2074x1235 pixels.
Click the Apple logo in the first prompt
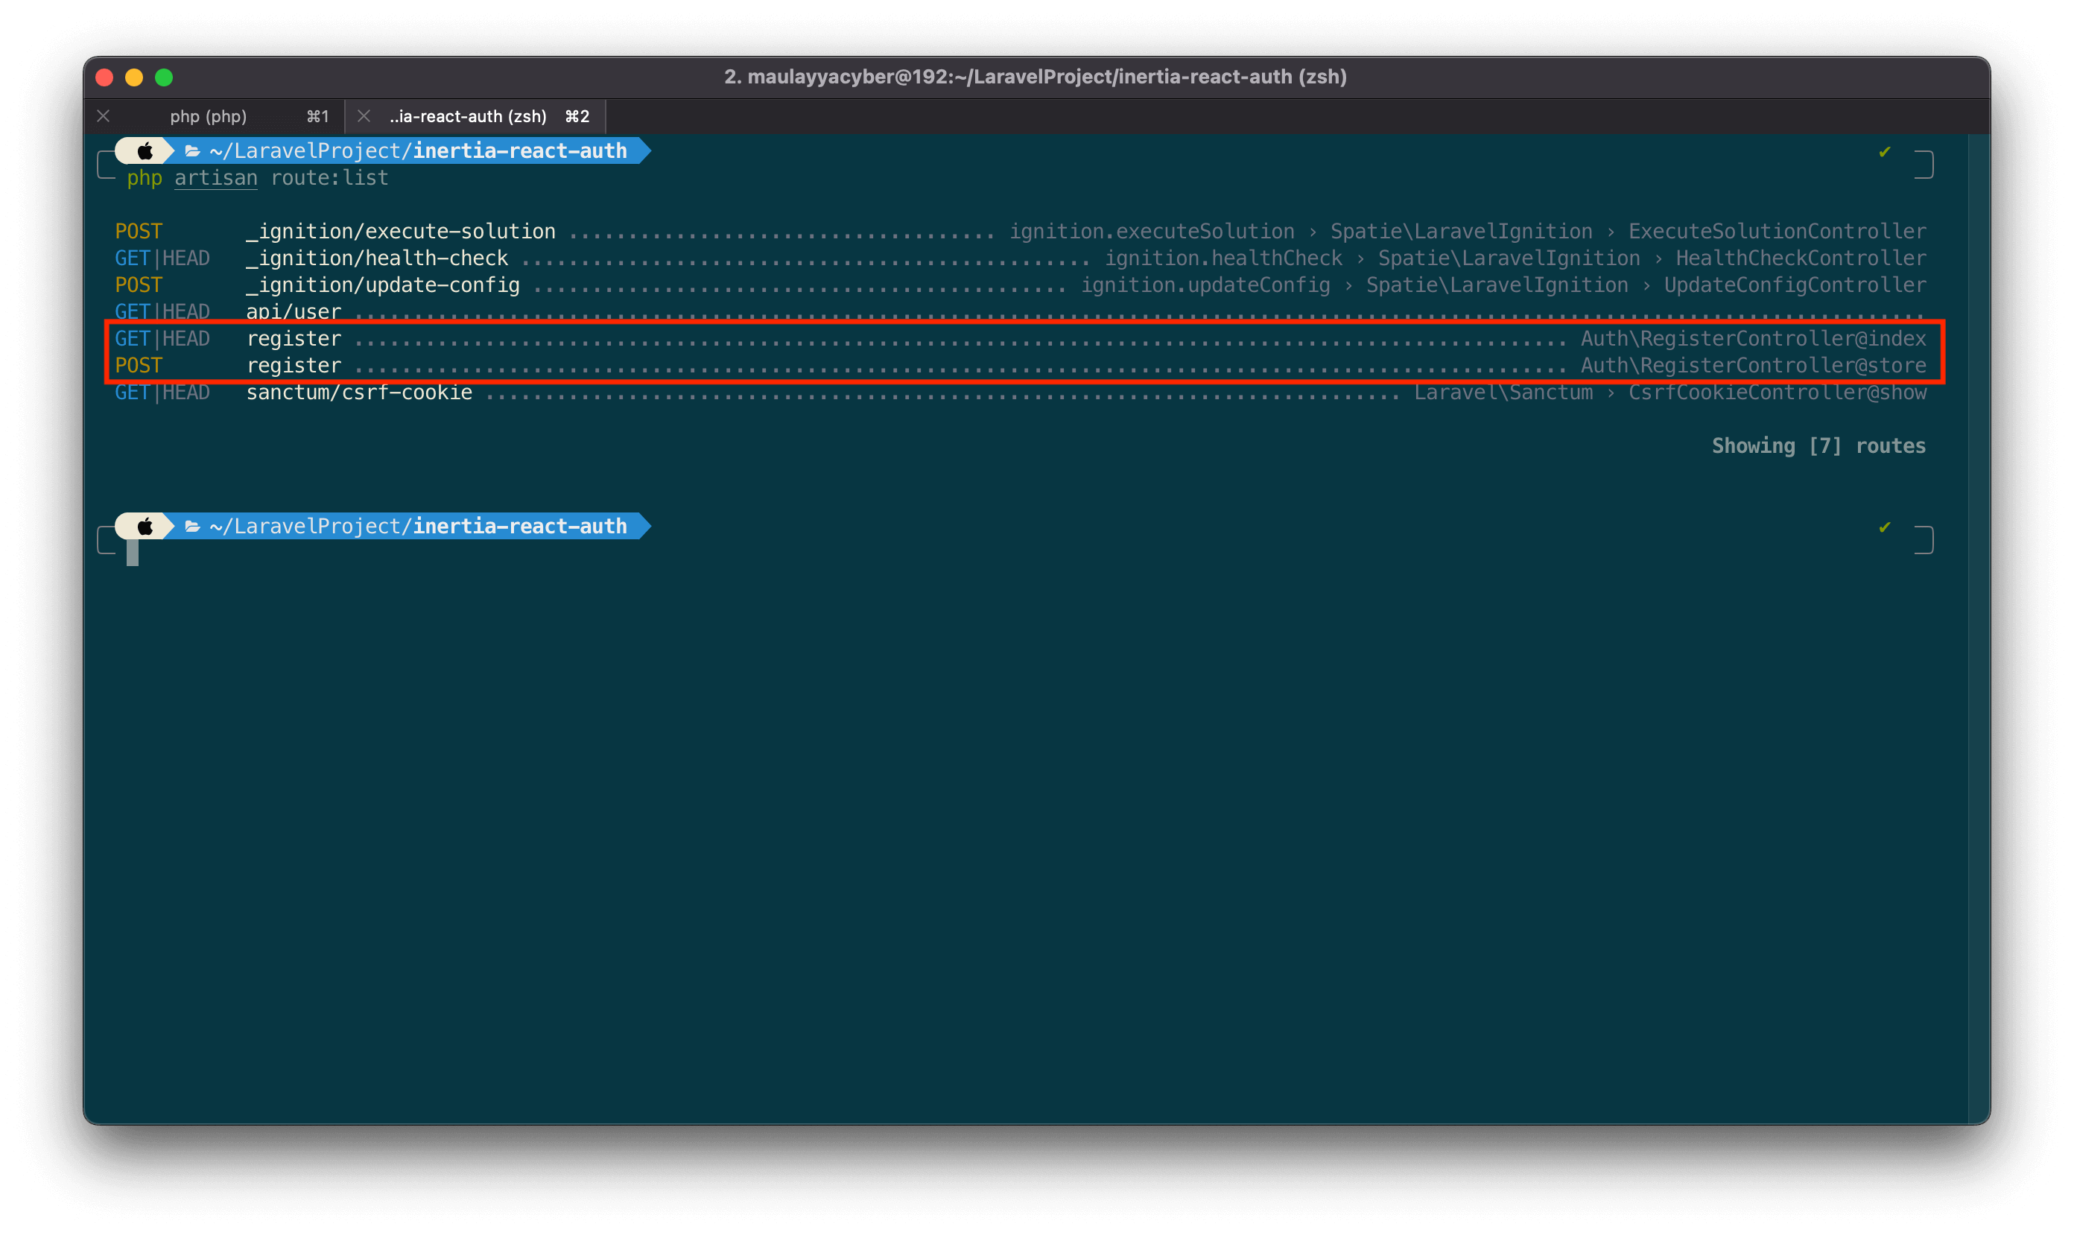coord(145,150)
